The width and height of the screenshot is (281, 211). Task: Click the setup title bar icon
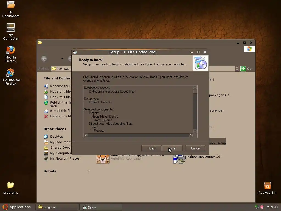click(x=75, y=52)
